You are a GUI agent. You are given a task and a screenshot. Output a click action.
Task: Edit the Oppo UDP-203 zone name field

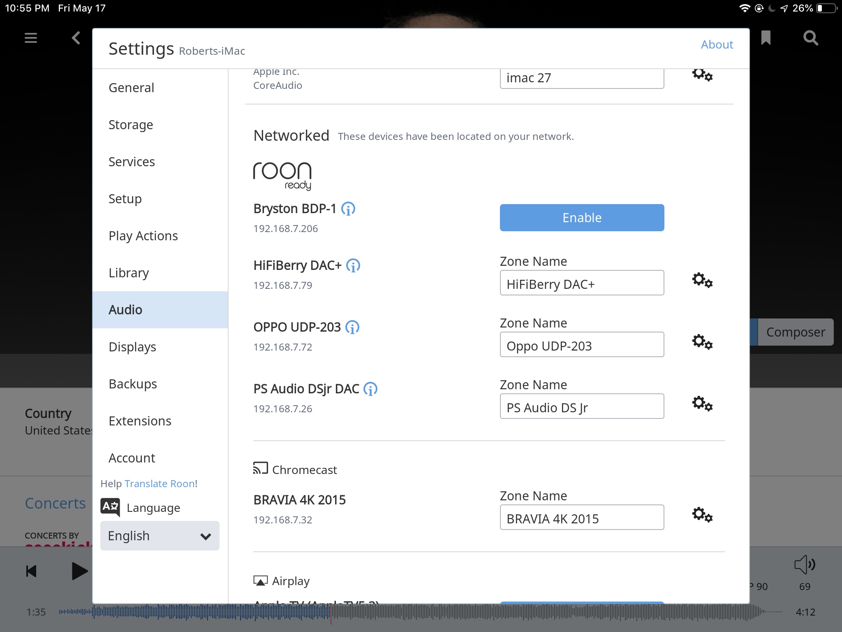582,344
